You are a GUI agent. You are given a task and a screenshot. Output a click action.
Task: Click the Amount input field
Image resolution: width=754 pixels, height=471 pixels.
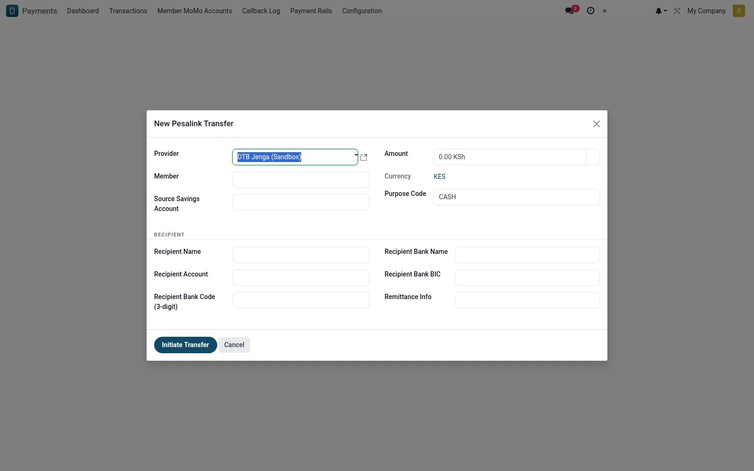click(510, 157)
